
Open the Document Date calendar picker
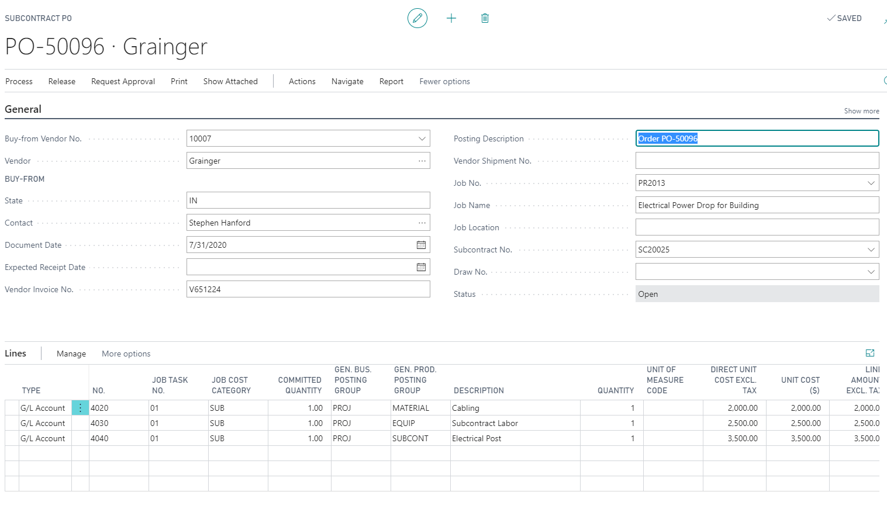[x=421, y=244]
